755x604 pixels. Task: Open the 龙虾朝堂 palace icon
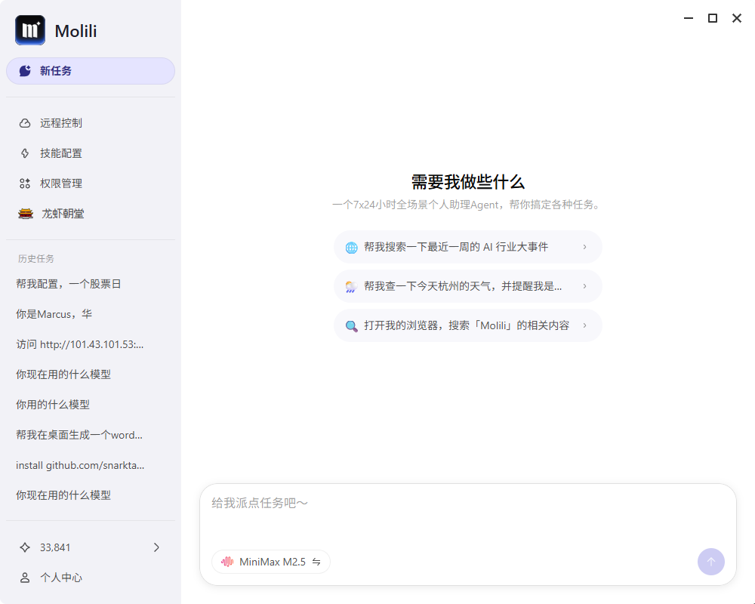[26, 214]
